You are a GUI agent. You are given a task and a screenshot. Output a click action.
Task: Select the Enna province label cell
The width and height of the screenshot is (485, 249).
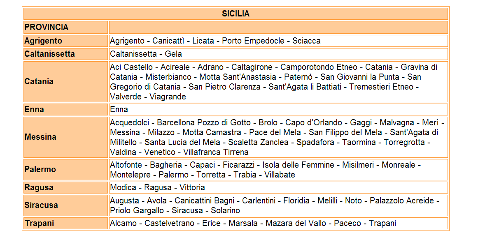coord(65,110)
